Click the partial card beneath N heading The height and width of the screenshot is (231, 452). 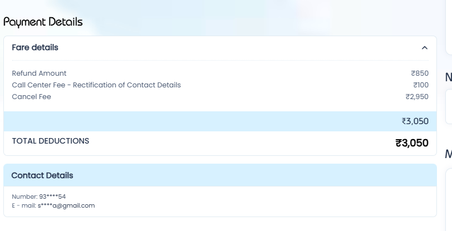click(449, 107)
